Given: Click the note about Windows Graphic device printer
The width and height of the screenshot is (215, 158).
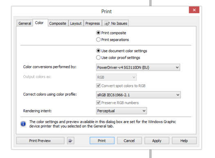Looking at the screenshot, I should (x=103, y=124).
